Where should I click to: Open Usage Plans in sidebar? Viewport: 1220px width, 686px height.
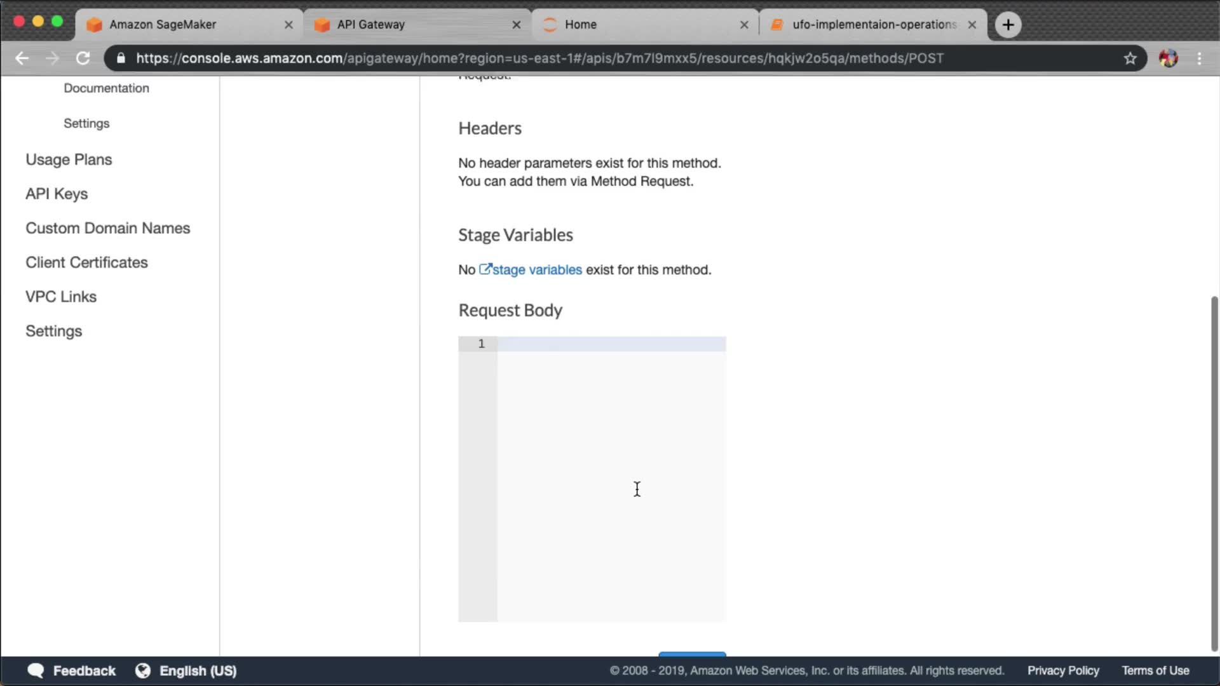(x=69, y=159)
